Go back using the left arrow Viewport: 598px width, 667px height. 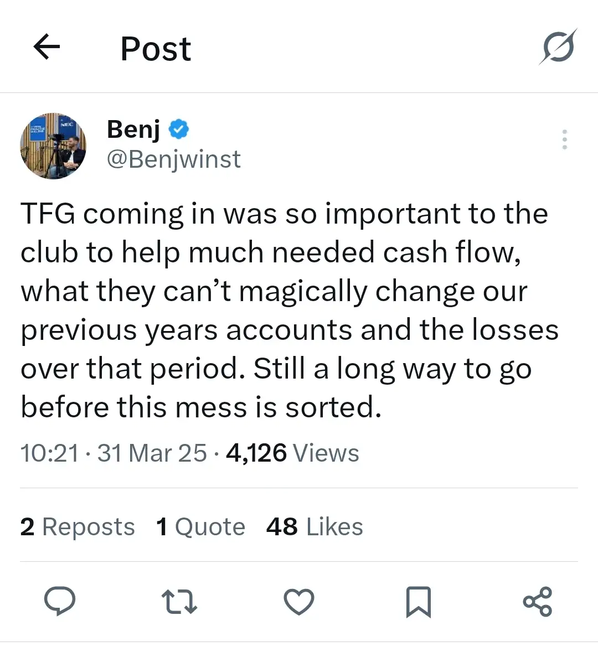pyautogui.click(x=47, y=47)
